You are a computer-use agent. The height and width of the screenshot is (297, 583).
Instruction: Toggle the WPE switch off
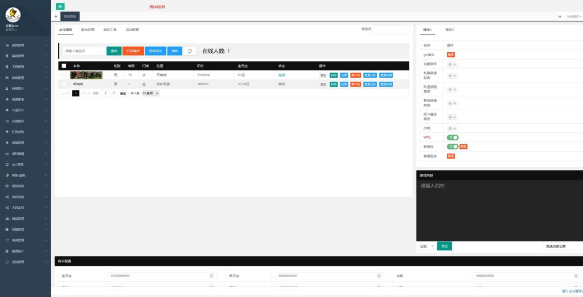[453, 137]
